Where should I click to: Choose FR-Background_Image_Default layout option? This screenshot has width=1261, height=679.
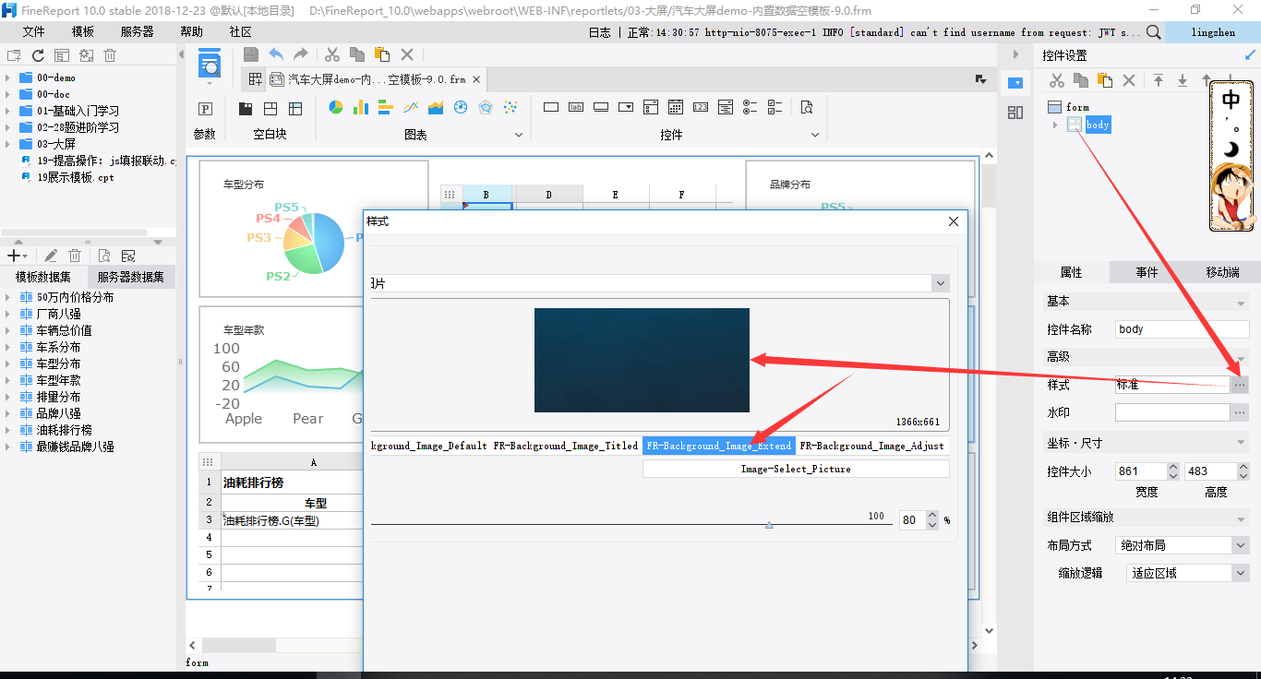point(430,446)
